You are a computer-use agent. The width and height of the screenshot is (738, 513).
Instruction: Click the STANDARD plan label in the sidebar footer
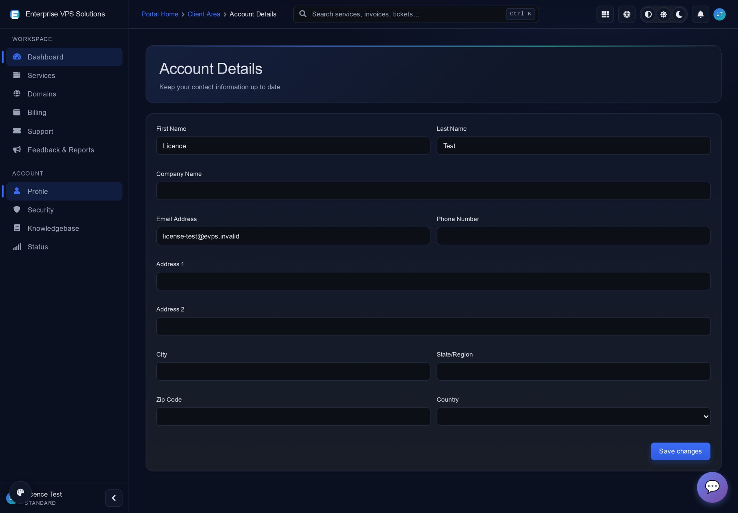[40, 503]
